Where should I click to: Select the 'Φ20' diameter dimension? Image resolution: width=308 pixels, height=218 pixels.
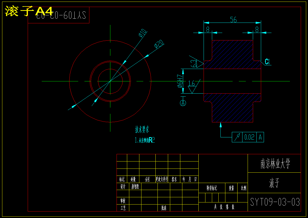[159, 44]
